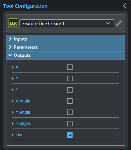This screenshot has height=150, width=131.
Task: Expand the Inputs section
Action: [65, 39]
